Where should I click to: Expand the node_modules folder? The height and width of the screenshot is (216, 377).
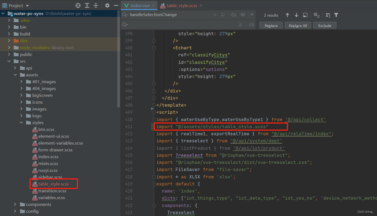click(9, 47)
